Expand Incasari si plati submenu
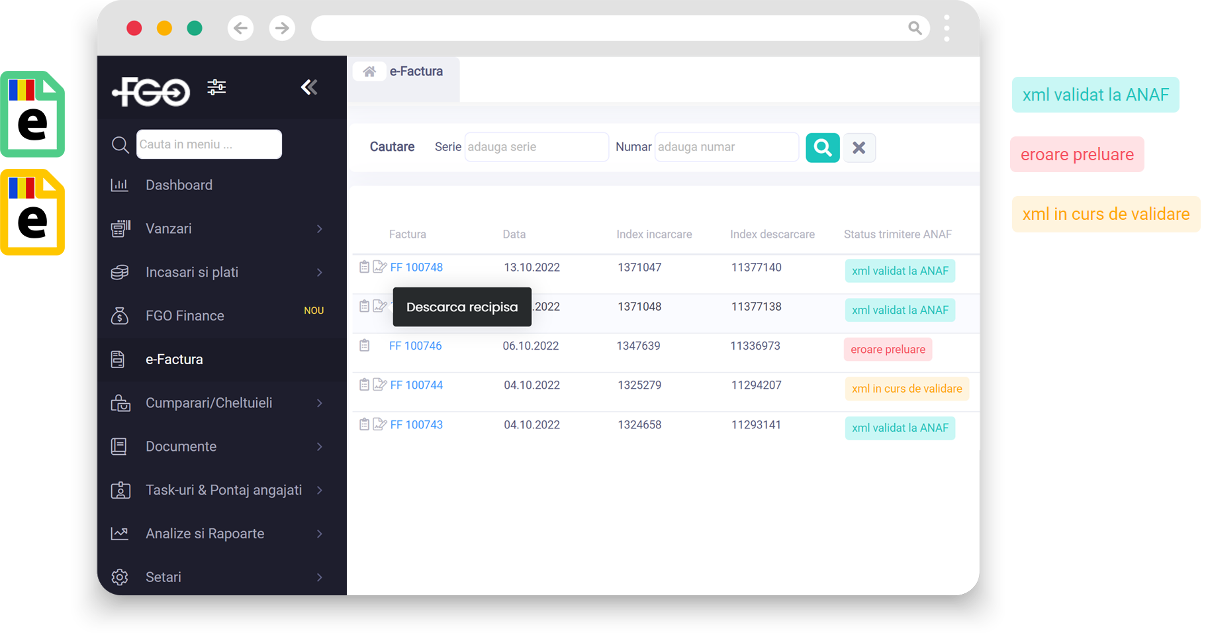Screen dimensions: 1206x633 (320, 273)
